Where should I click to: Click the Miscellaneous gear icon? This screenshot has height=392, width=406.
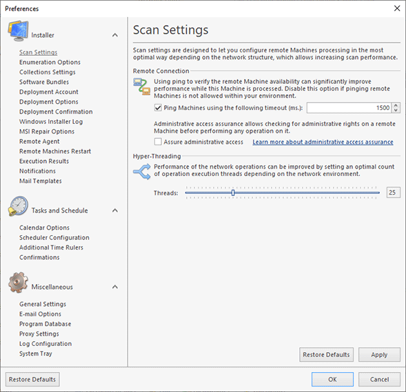tap(18, 282)
